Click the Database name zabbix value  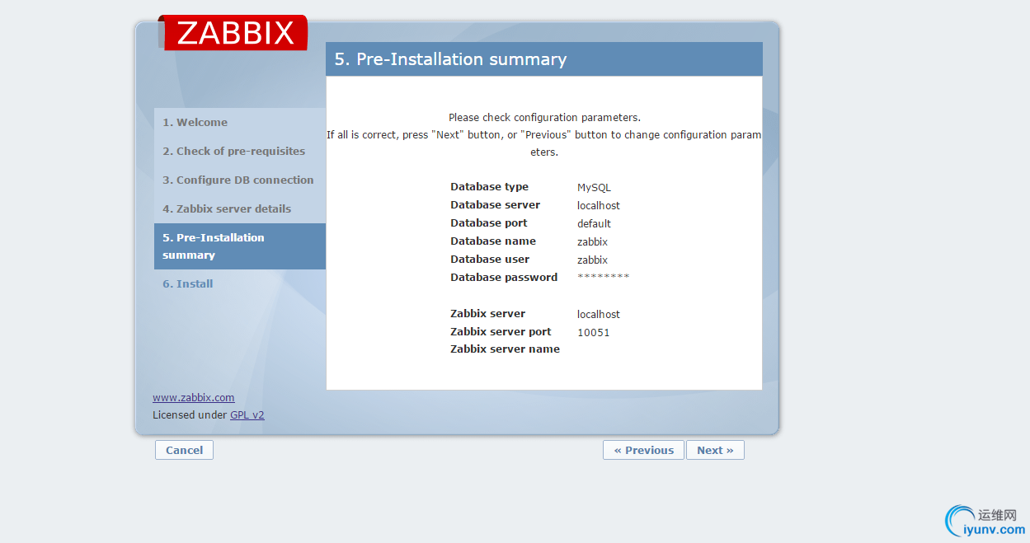point(592,242)
